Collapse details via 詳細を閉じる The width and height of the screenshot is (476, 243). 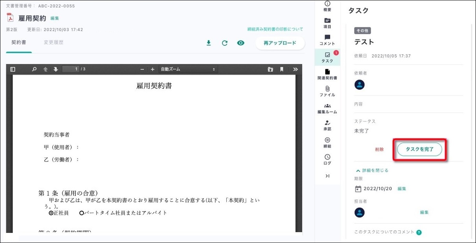click(372, 170)
